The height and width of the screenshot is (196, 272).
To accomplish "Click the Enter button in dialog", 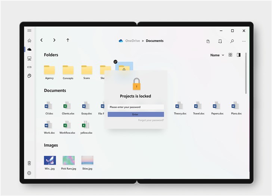I will pos(136,114).
